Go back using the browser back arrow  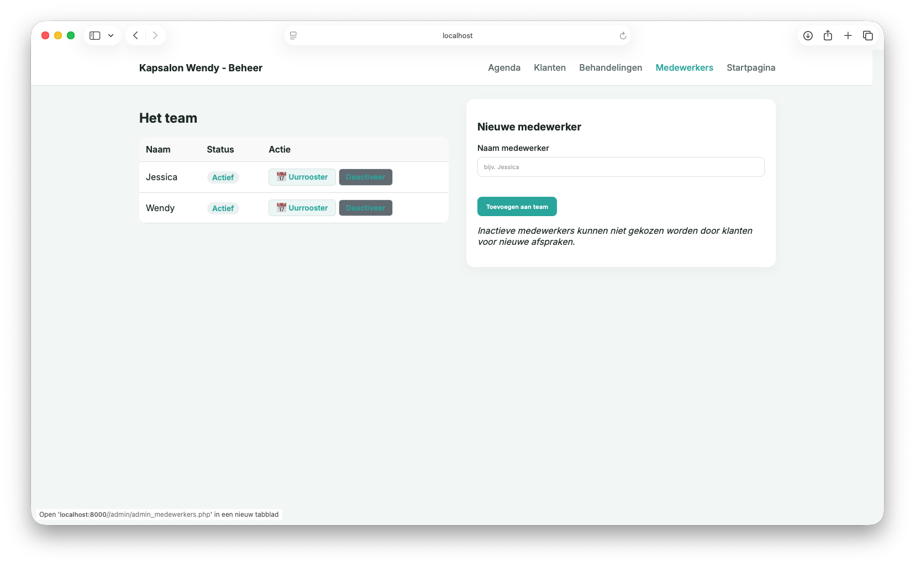click(135, 35)
